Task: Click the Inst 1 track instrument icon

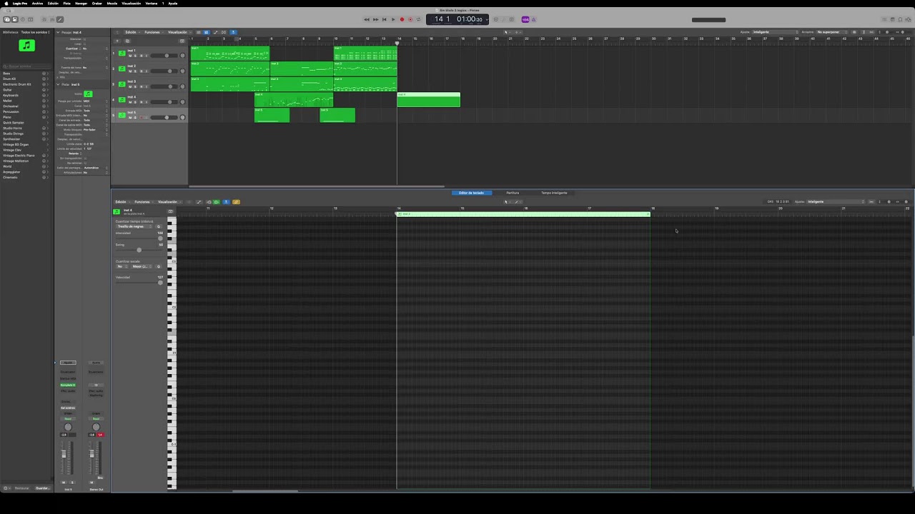Action: pyautogui.click(x=122, y=54)
